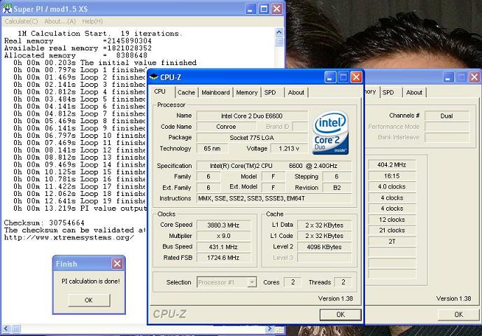Open the About...(A) menu in Super PI
482x336 pixels.
pos(60,21)
